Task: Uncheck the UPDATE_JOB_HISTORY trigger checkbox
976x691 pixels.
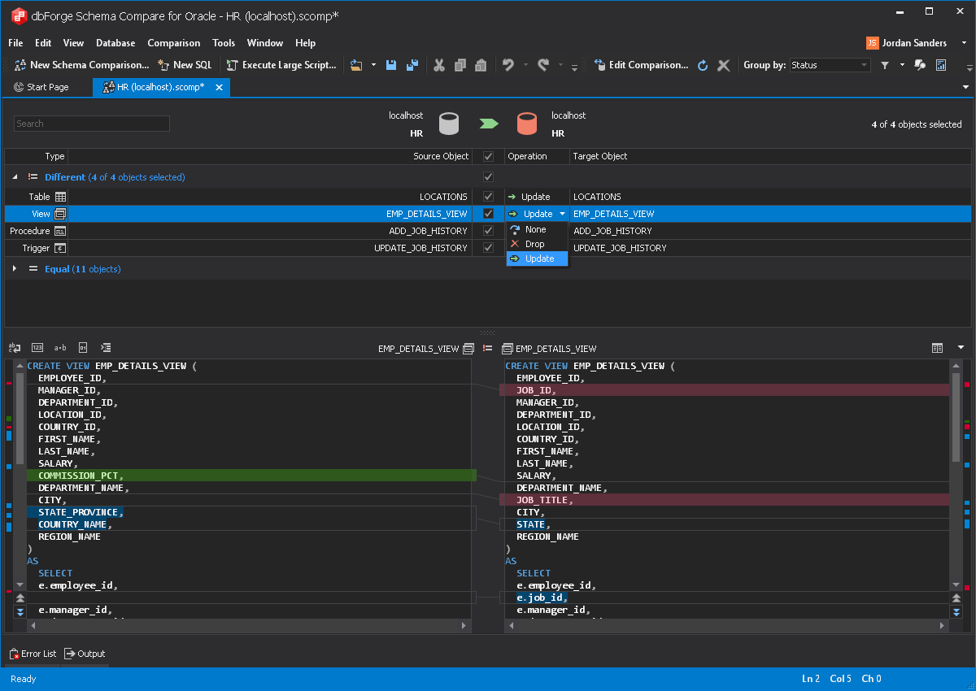Action: pos(488,248)
